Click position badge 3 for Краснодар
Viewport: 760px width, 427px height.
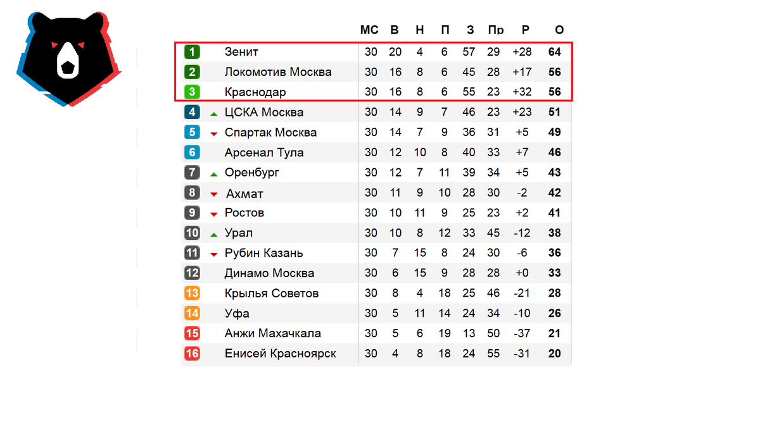coord(192,92)
